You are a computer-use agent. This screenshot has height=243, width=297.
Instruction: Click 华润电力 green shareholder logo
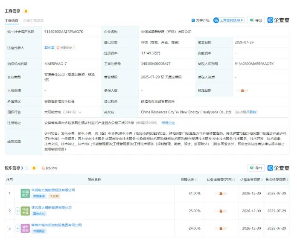click(x=25, y=193)
